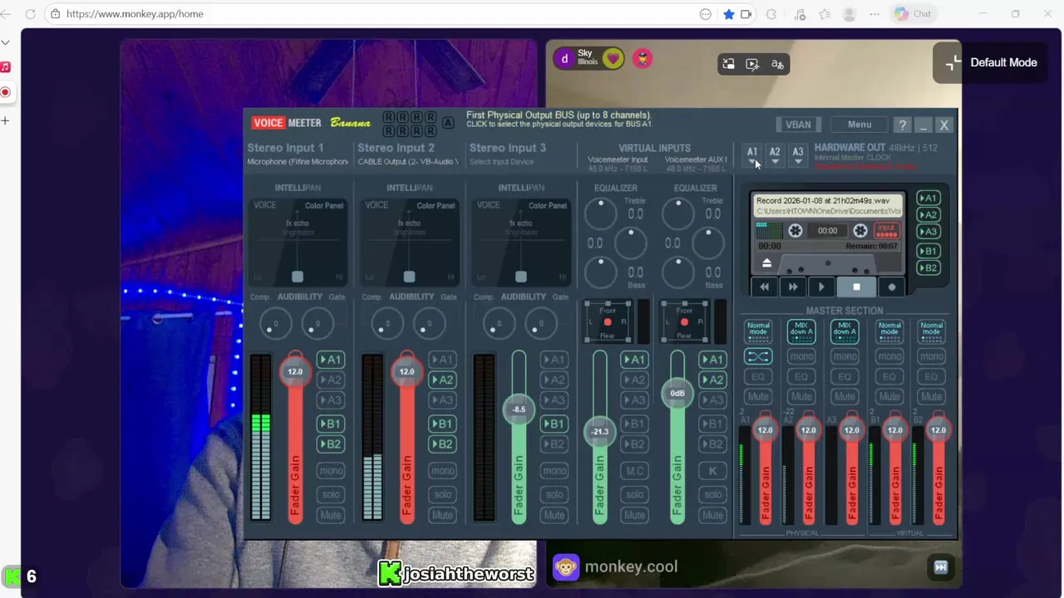Click the Voicemeeter Input front-rear pan box
This screenshot has width=1064, height=598.
tap(608, 322)
